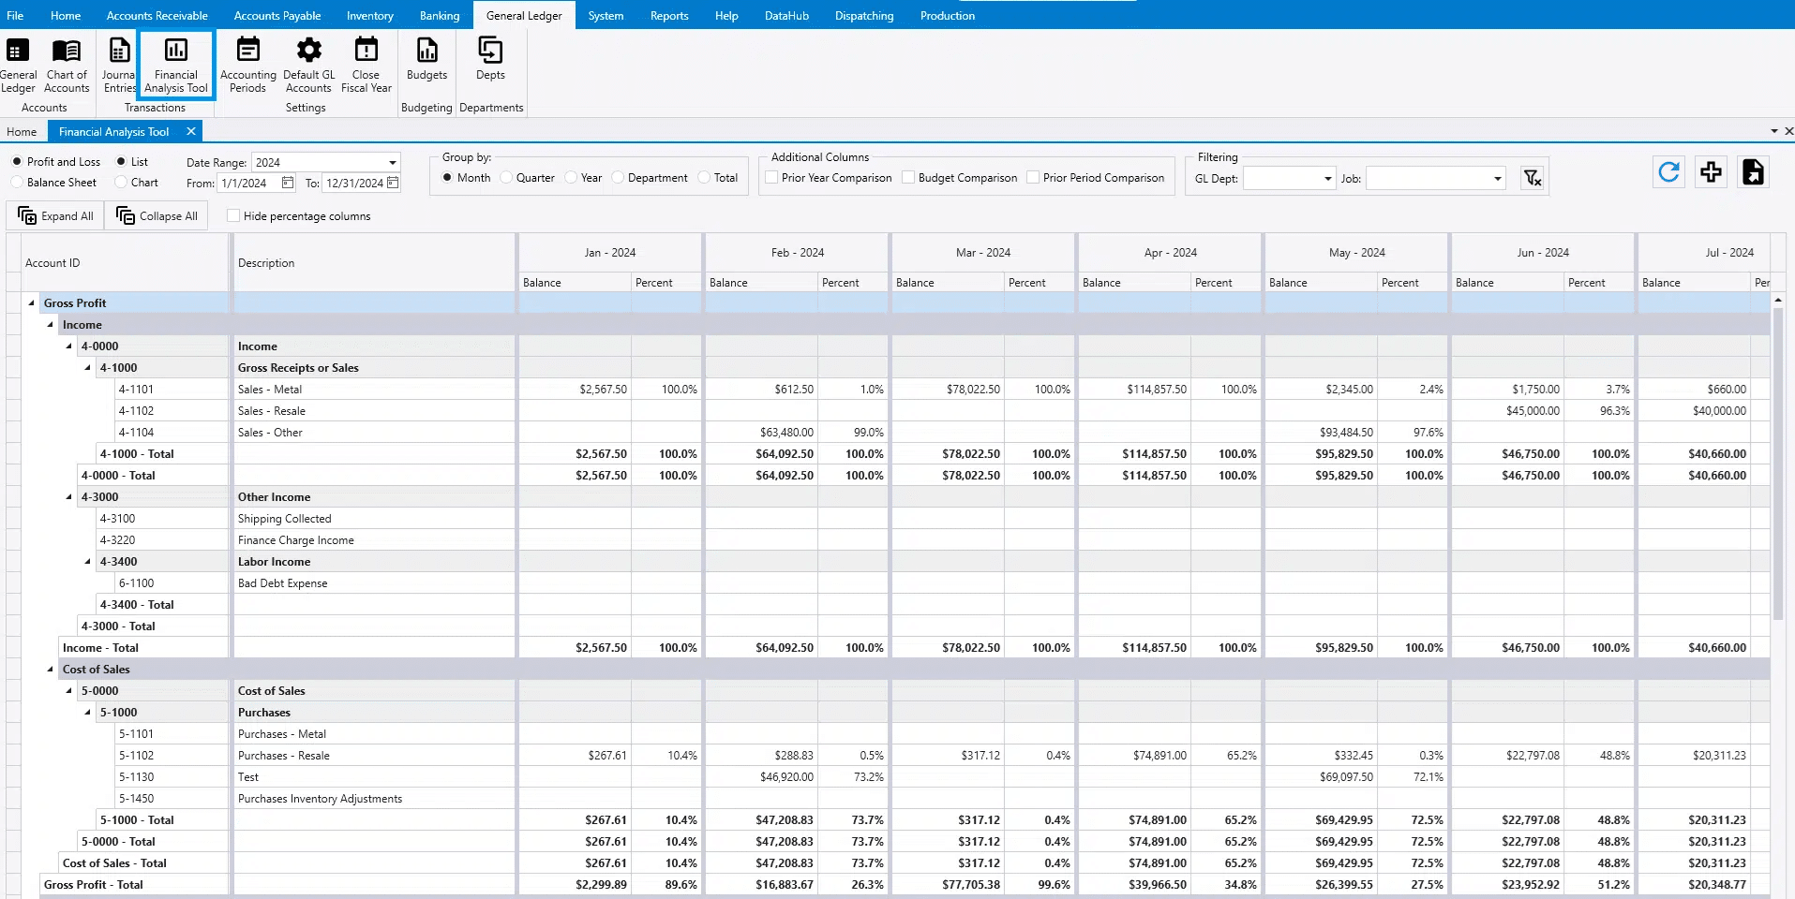Click the refresh icon for the report
1795x899 pixels.
pos(1668,172)
